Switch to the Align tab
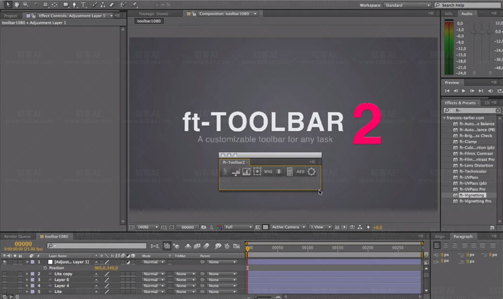The image size is (503, 299). [x=440, y=236]
